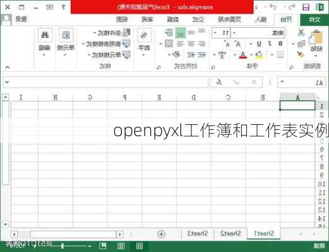Open the Borders dropdown arrow
Image resolution: width=329 pixels, height=252 pixels.
coord(272,55)
